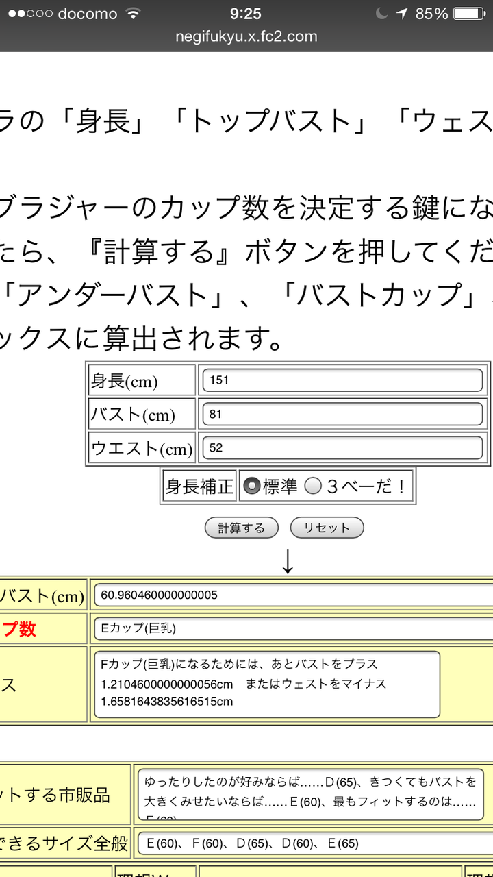493x877 pixels.
Task: Tap the negifukyu.x.fc2.com address bar
Action: 246,37
